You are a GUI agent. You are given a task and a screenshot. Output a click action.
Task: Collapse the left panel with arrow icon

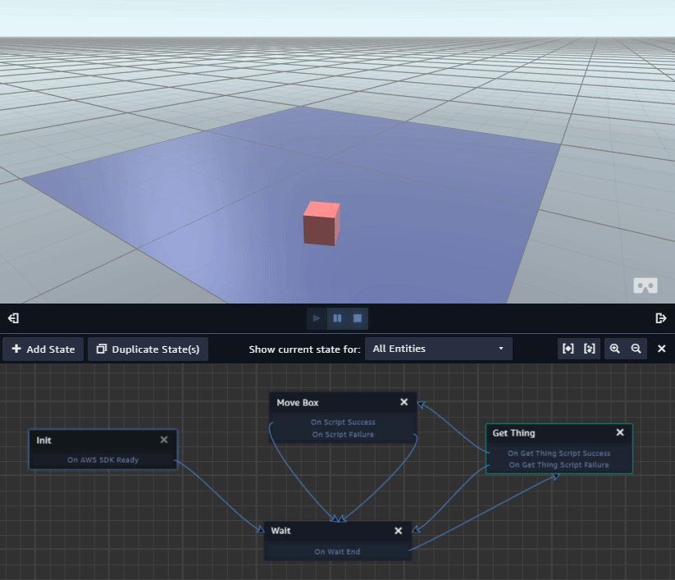(13, 318)
